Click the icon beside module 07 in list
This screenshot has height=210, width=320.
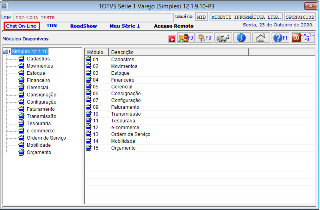click(x=88, y=100)
